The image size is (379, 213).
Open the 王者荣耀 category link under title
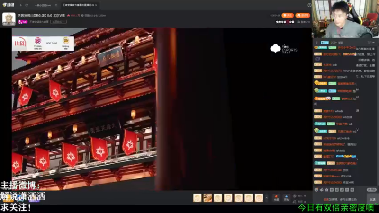click(39, 22)
